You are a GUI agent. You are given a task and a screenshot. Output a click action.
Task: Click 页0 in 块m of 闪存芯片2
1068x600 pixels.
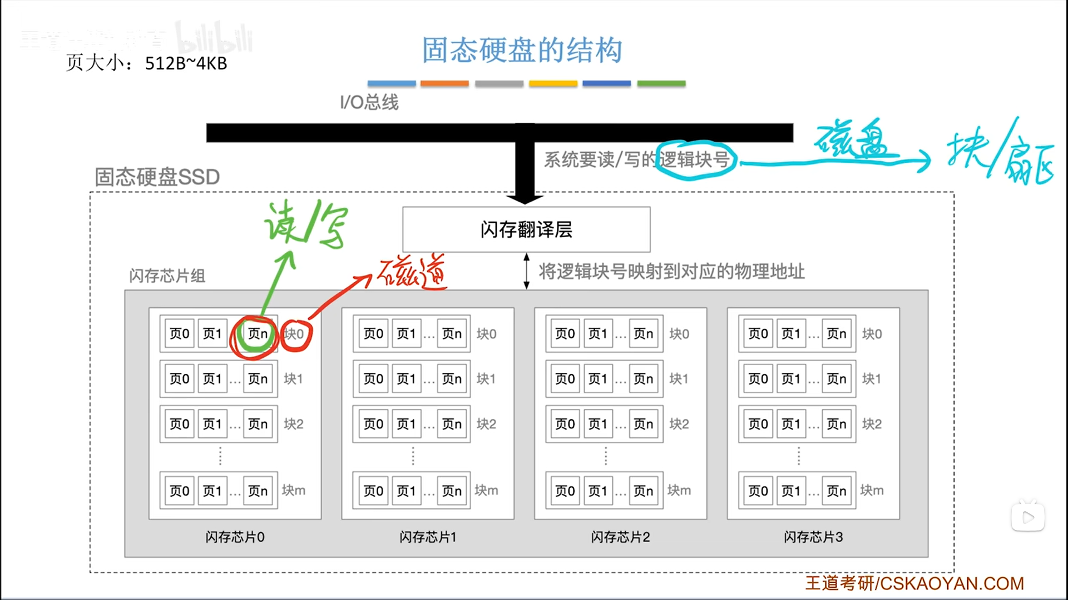565,491
